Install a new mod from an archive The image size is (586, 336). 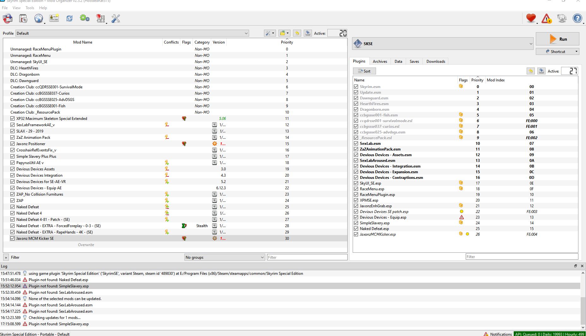(x=23, y=18)
